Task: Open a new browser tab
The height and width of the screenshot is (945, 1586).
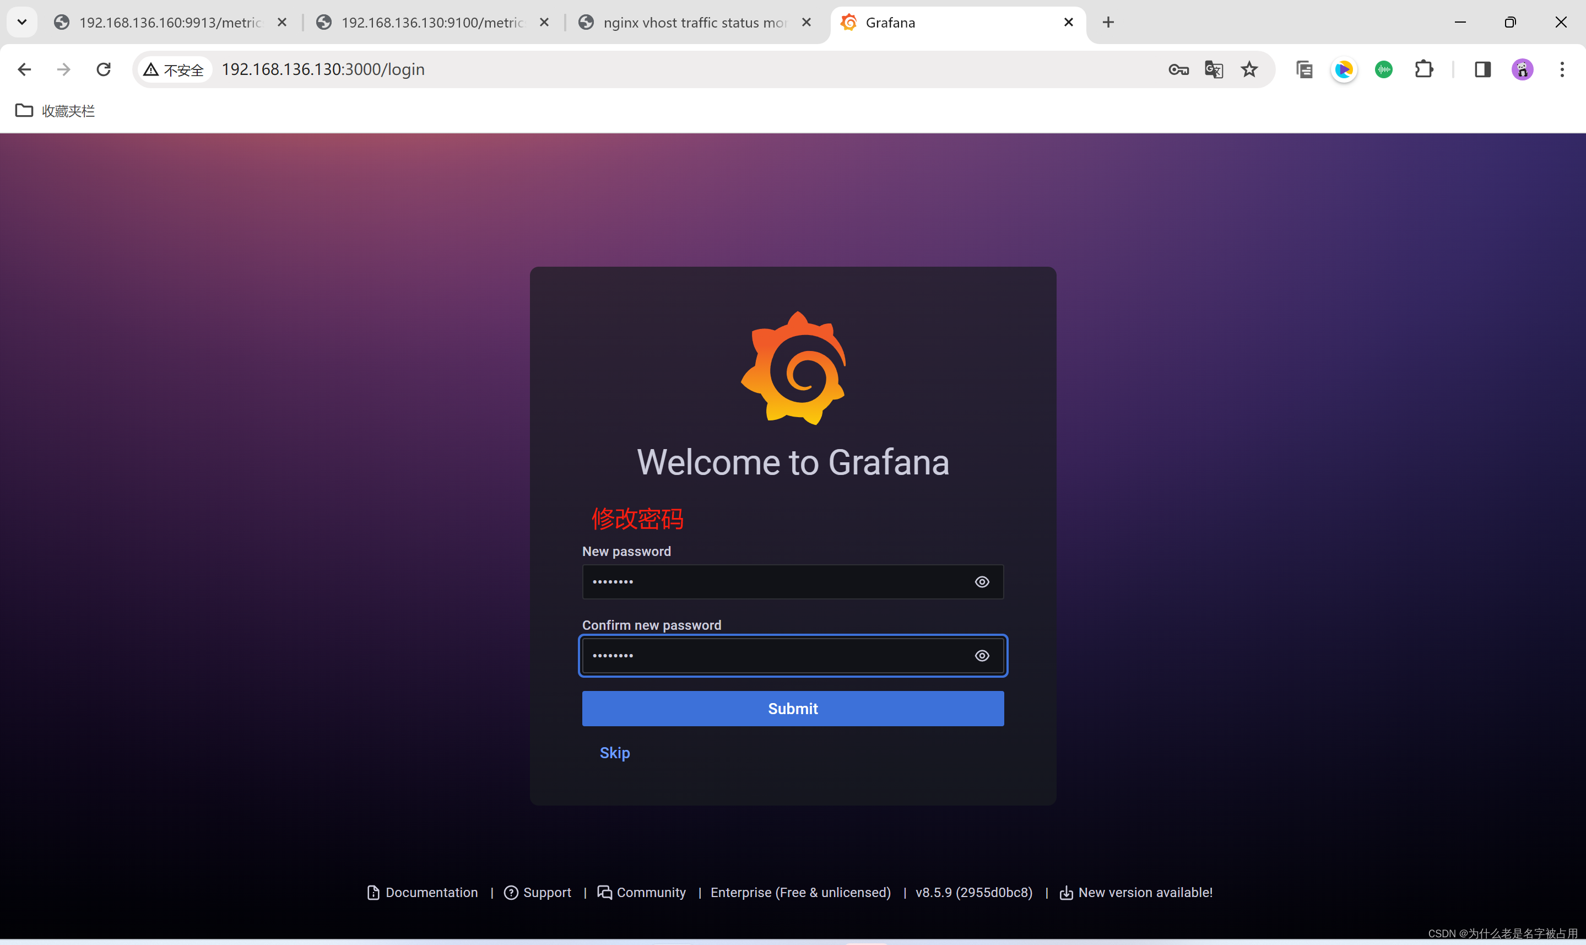Action: [x=1109, y=23]
